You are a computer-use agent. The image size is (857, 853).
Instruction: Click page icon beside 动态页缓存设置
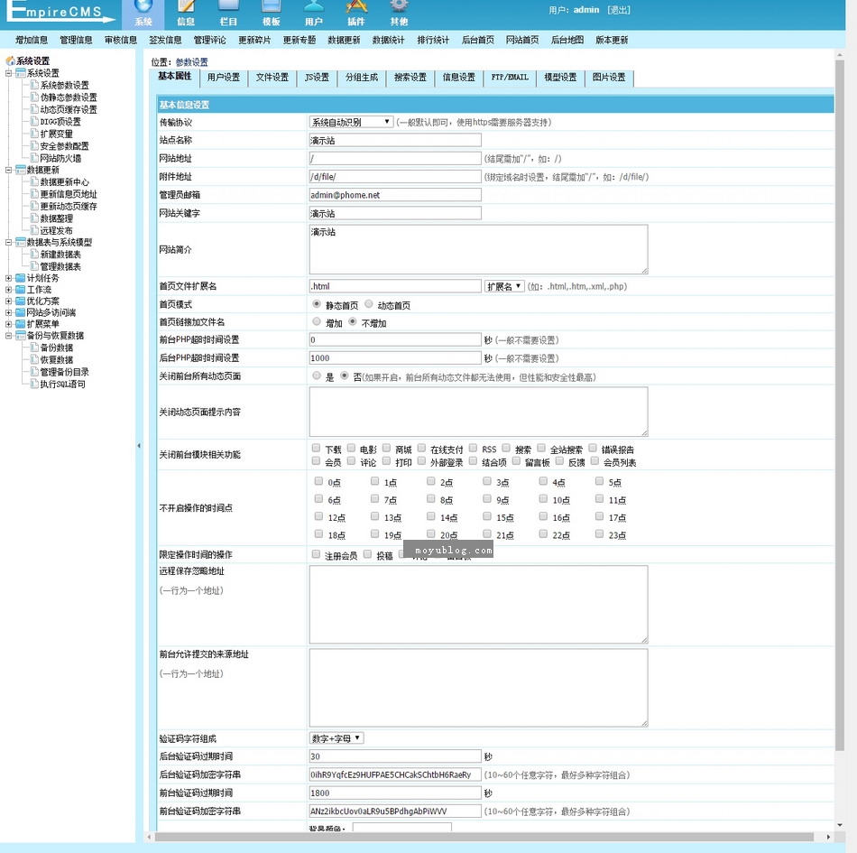coord(34,109)
